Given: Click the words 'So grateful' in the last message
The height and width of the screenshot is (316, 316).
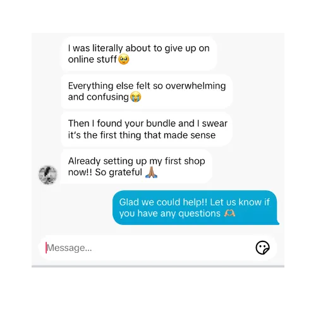Looking at the screenshot, I should 118,173.
